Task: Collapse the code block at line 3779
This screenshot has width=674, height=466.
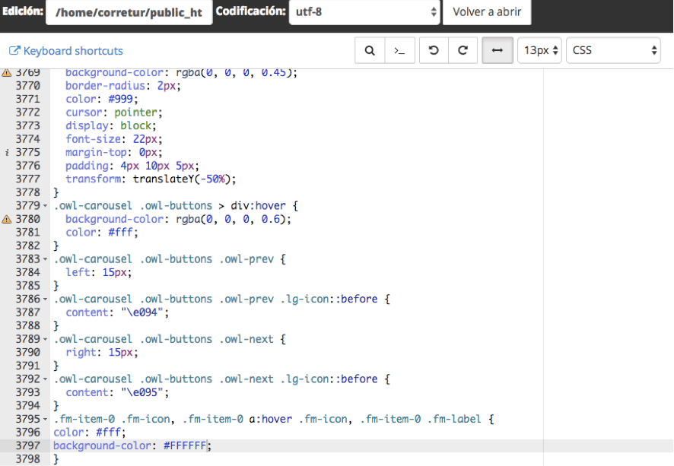Action: coord(45,206)
